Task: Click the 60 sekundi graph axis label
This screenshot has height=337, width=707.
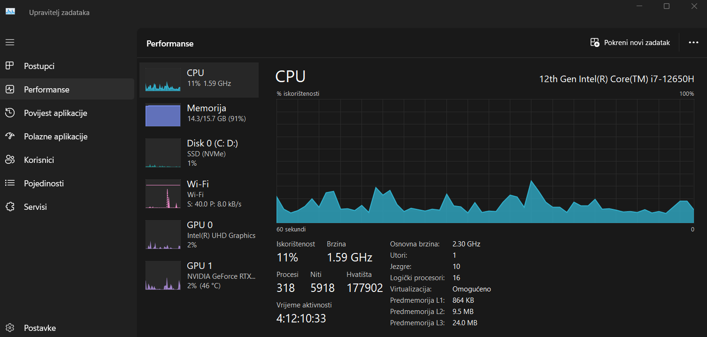Action: pyautogui.click(x=291, y=230)
